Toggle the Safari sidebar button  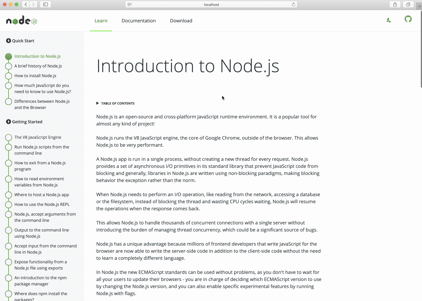pos(46,4)
